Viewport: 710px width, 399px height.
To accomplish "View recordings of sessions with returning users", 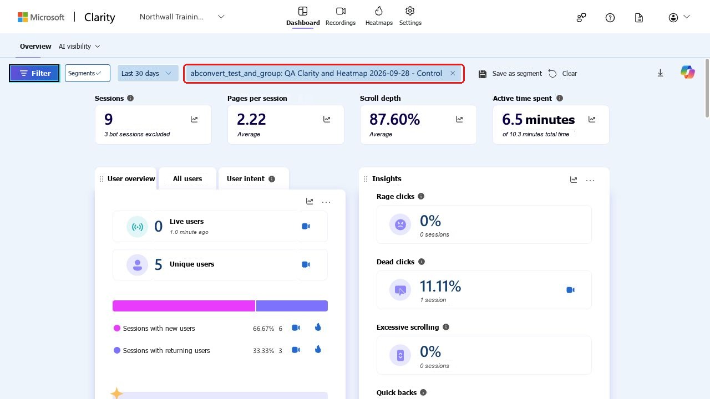I will coord(296,350).
